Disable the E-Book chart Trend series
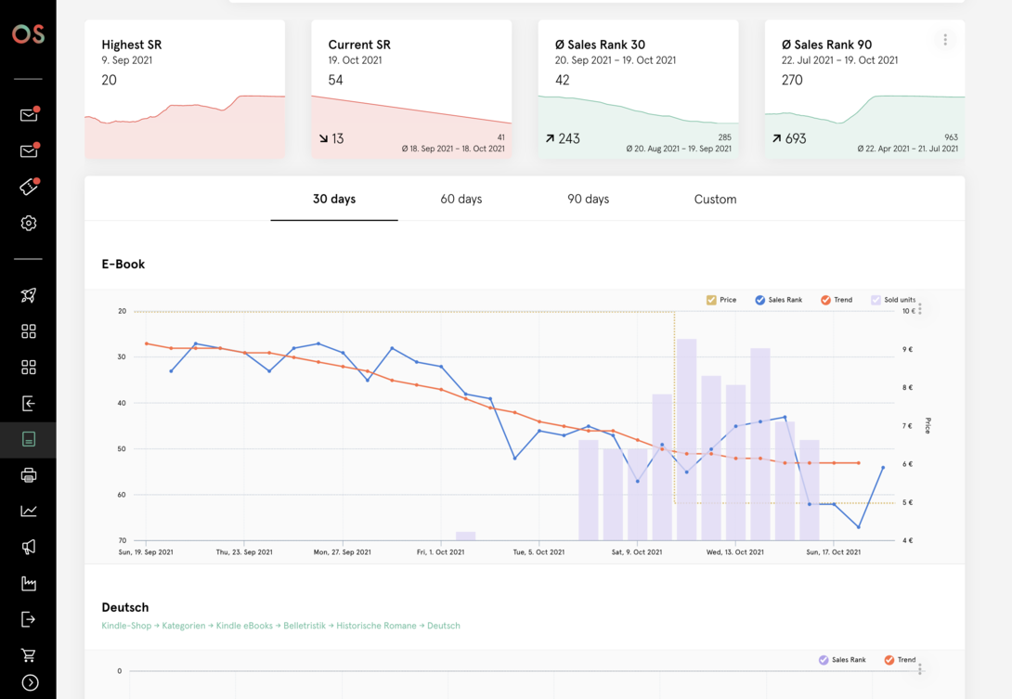Screen dimensions: 1012x699 pyautogui.click(x=825, y=300)
